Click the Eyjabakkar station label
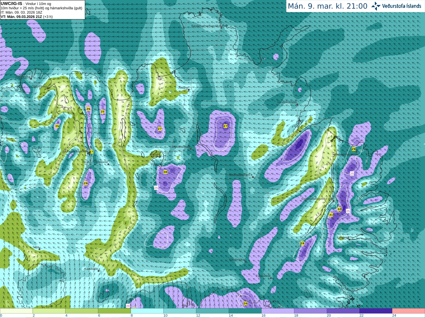Screen dimensions: 425x318 point(263,276)
